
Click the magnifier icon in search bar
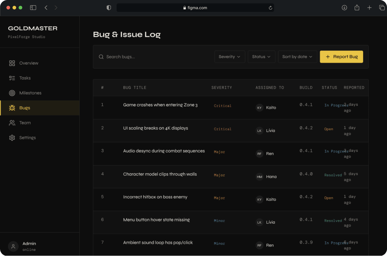(x=101, y=57)
